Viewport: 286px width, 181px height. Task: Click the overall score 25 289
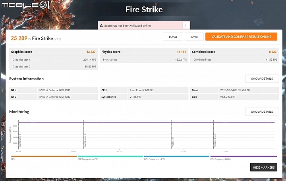point(19,38)
